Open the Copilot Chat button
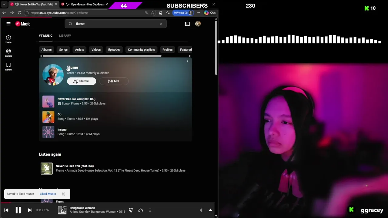This screenshot has width=388, height=218. tap(210, 13)
